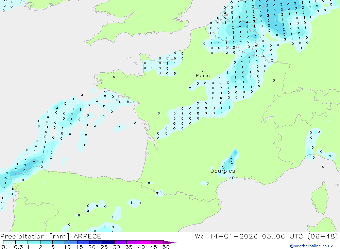The width and height of the screenshot is (340, 249).
Task: Select the 40 to 45 mm magenta legend swatch
Action: click(145, 242)
